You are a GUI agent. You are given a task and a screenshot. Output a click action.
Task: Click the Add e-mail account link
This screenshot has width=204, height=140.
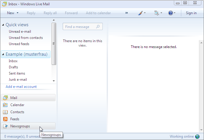(21, 87)
